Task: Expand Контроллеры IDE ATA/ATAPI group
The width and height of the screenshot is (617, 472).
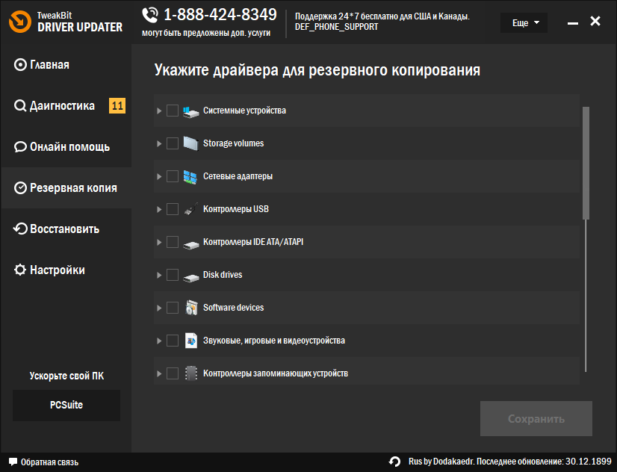Action: (159, 242)
